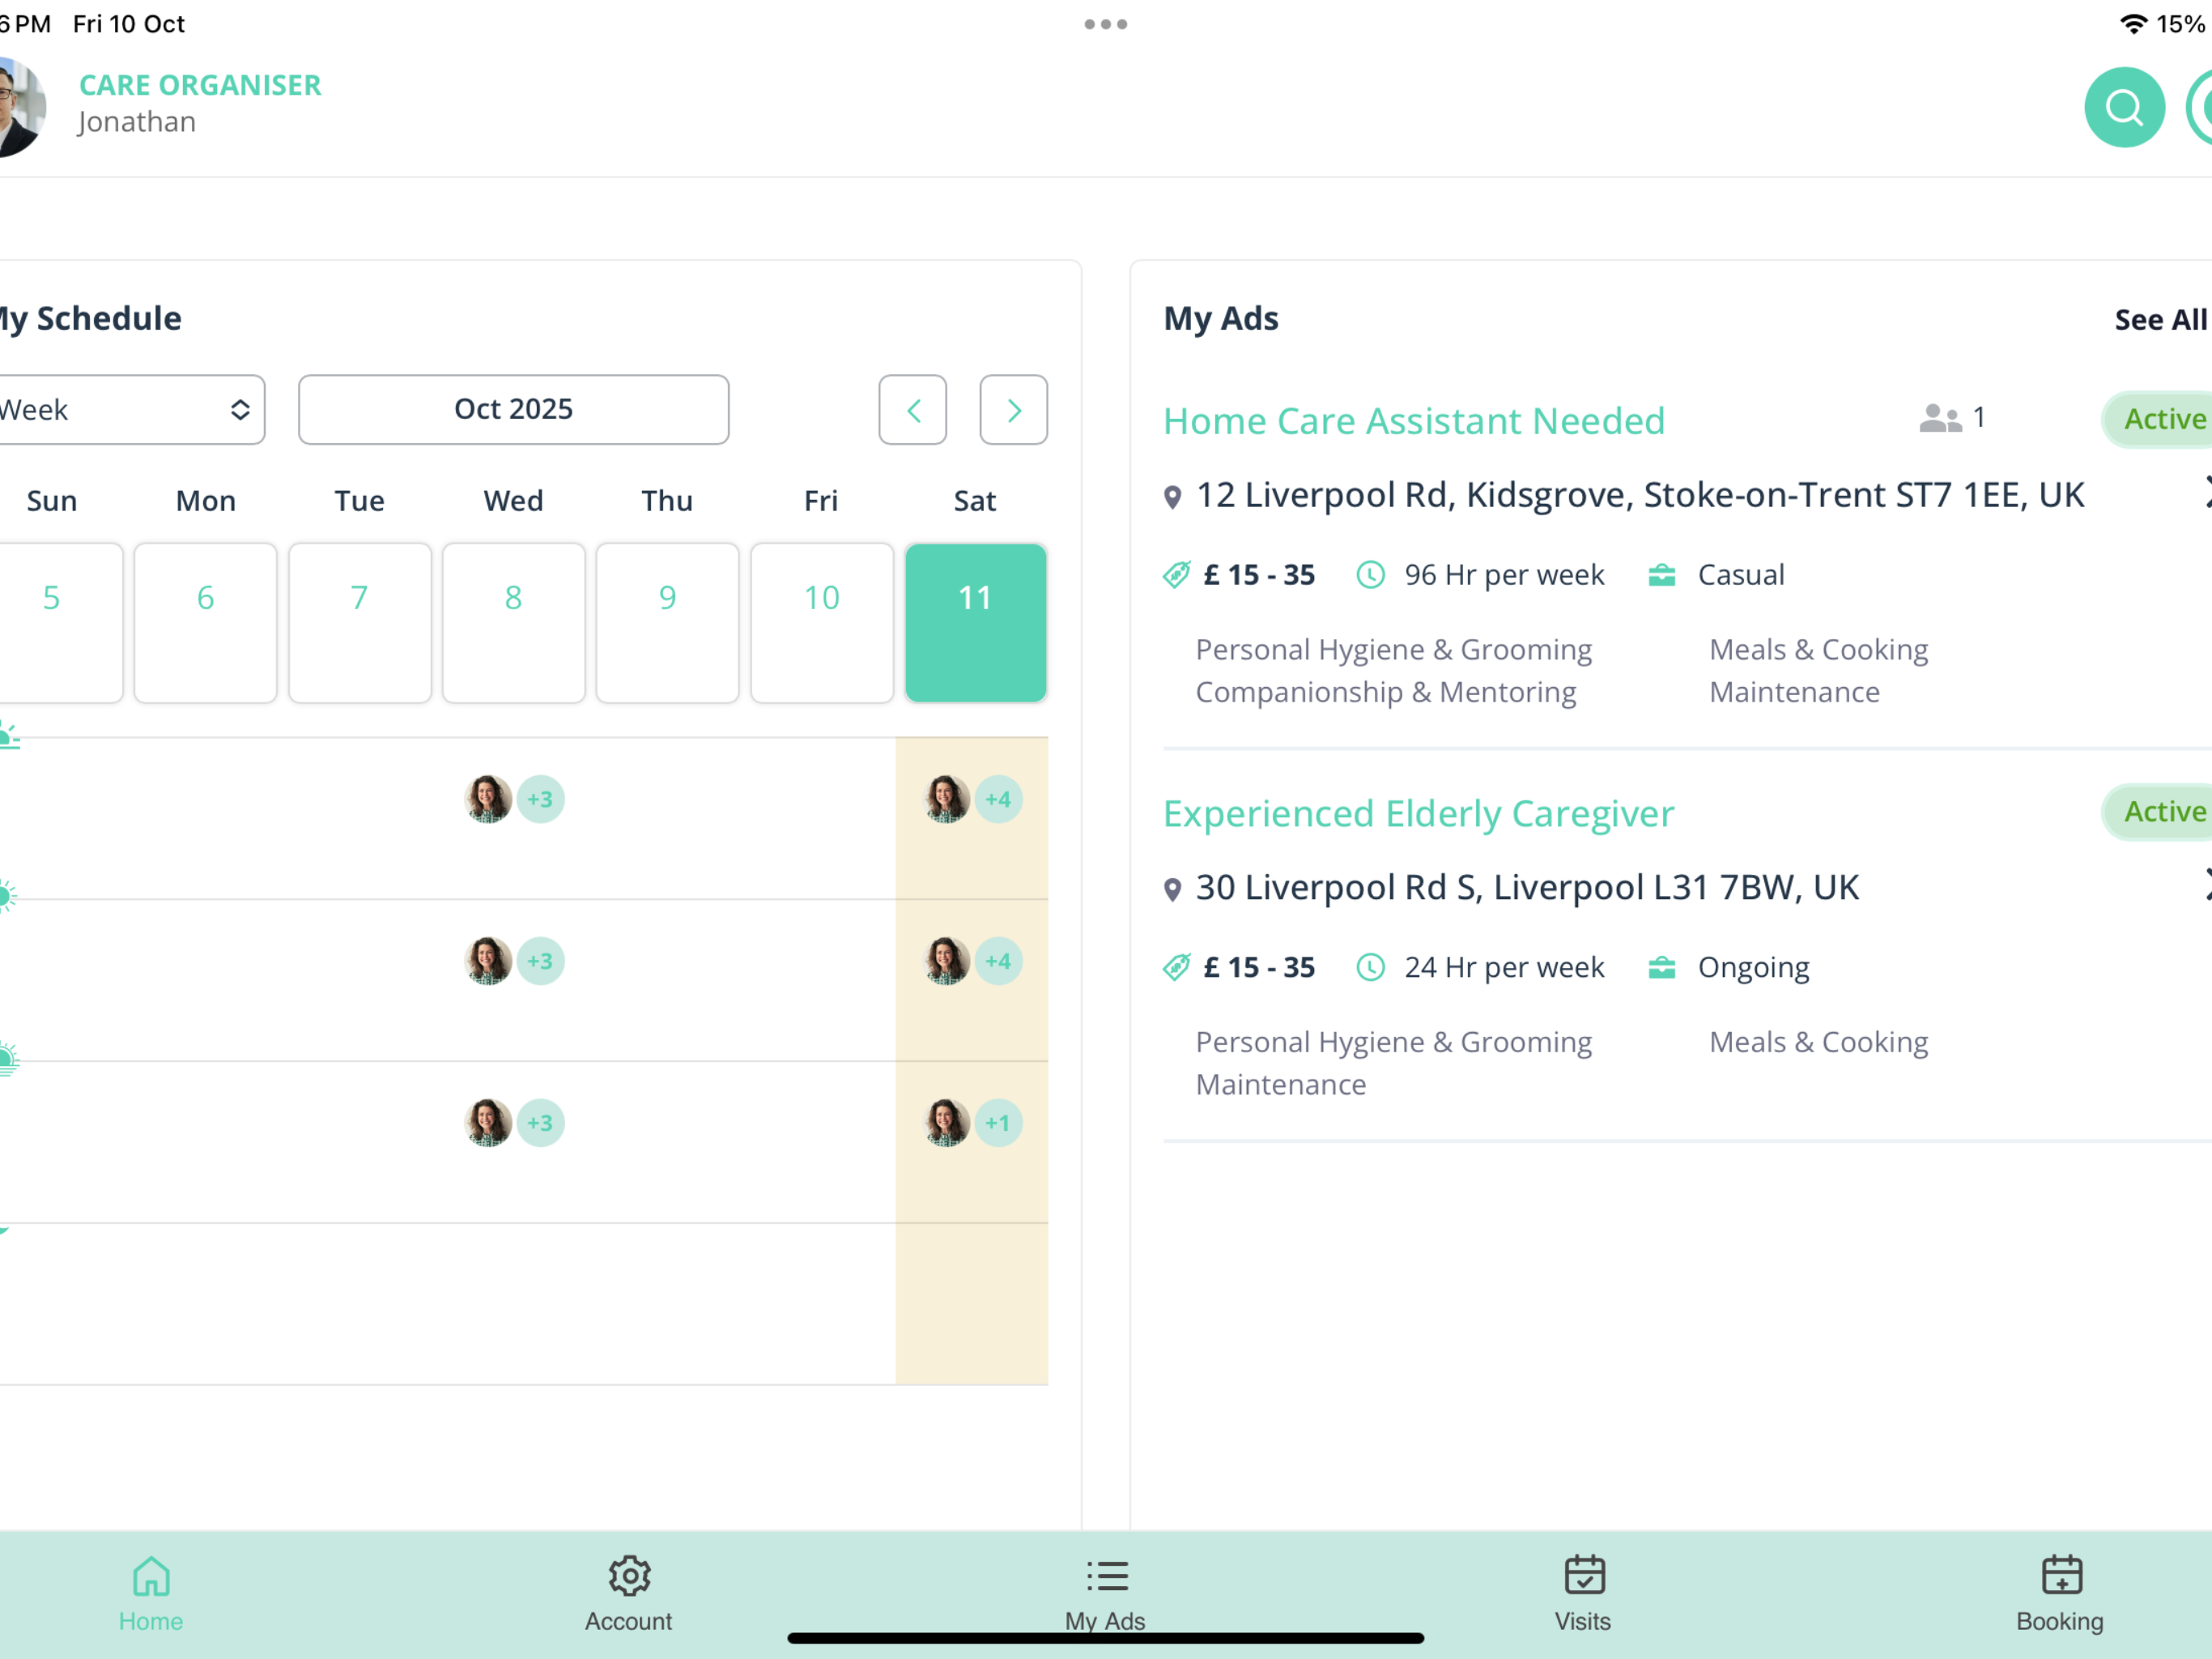Image resolution: width=2212 pixels, height=1659 pixels.
Task: Select highlighted Saturday 11 date
Action: coord(976,622)
